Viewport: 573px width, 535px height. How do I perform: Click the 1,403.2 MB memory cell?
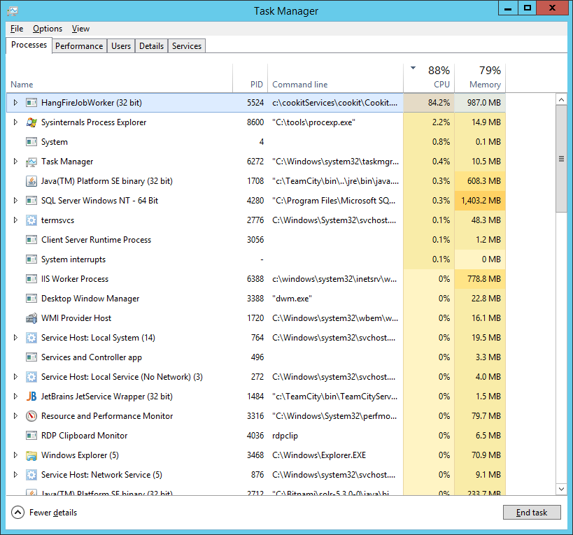(x=480, y=201)
